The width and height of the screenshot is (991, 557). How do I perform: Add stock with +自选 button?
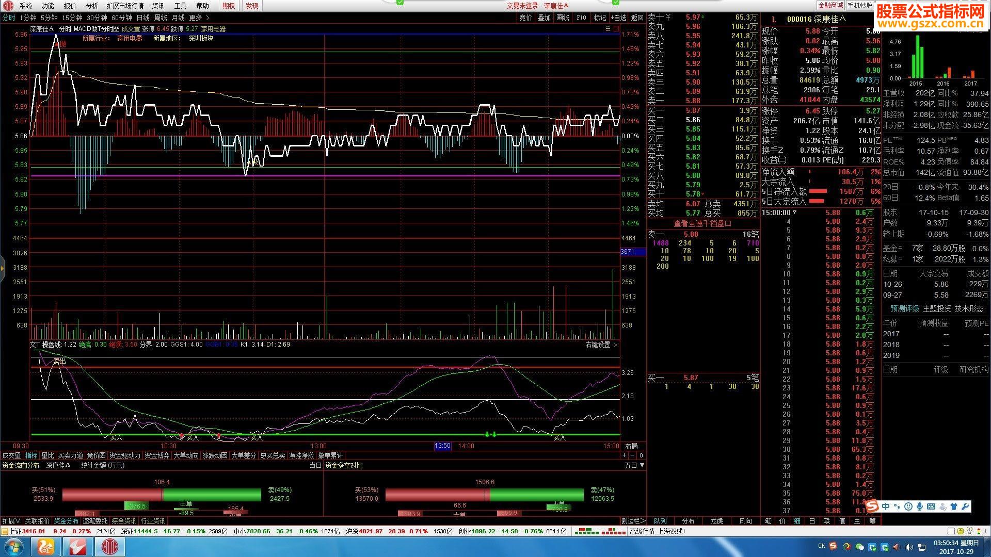618,18
